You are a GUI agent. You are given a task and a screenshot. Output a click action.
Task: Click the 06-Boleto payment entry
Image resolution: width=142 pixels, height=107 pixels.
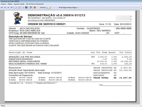point(80,80)
